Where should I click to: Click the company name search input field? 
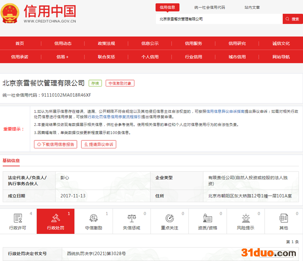[219, 19]
